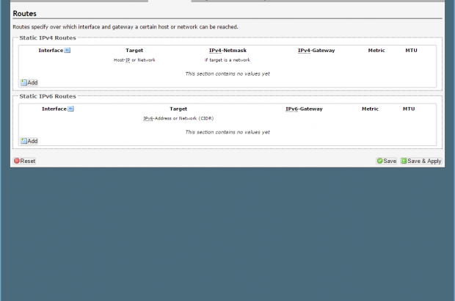The height and width of the screenshot is (301, 455).
Task: Click the MTU header in IPv4 routes
Action: [411, 51]
